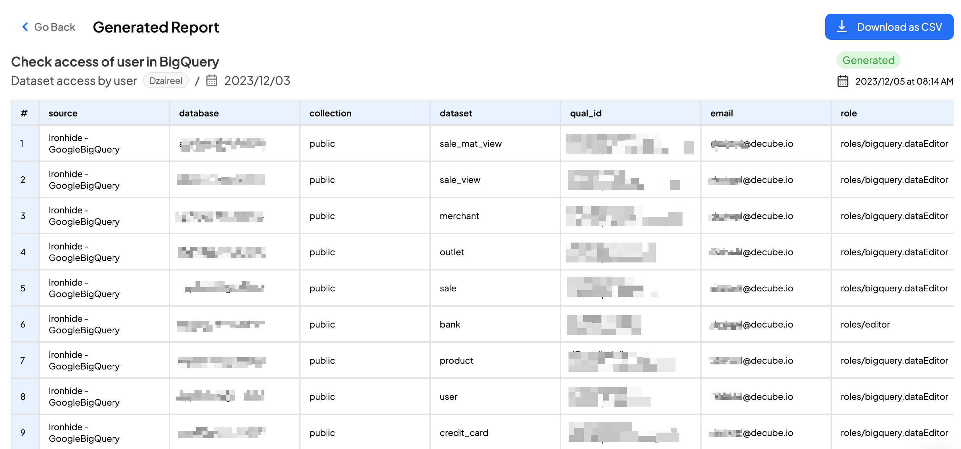Select the sale_mat_view dataset cell

click(x=470, y=144)
